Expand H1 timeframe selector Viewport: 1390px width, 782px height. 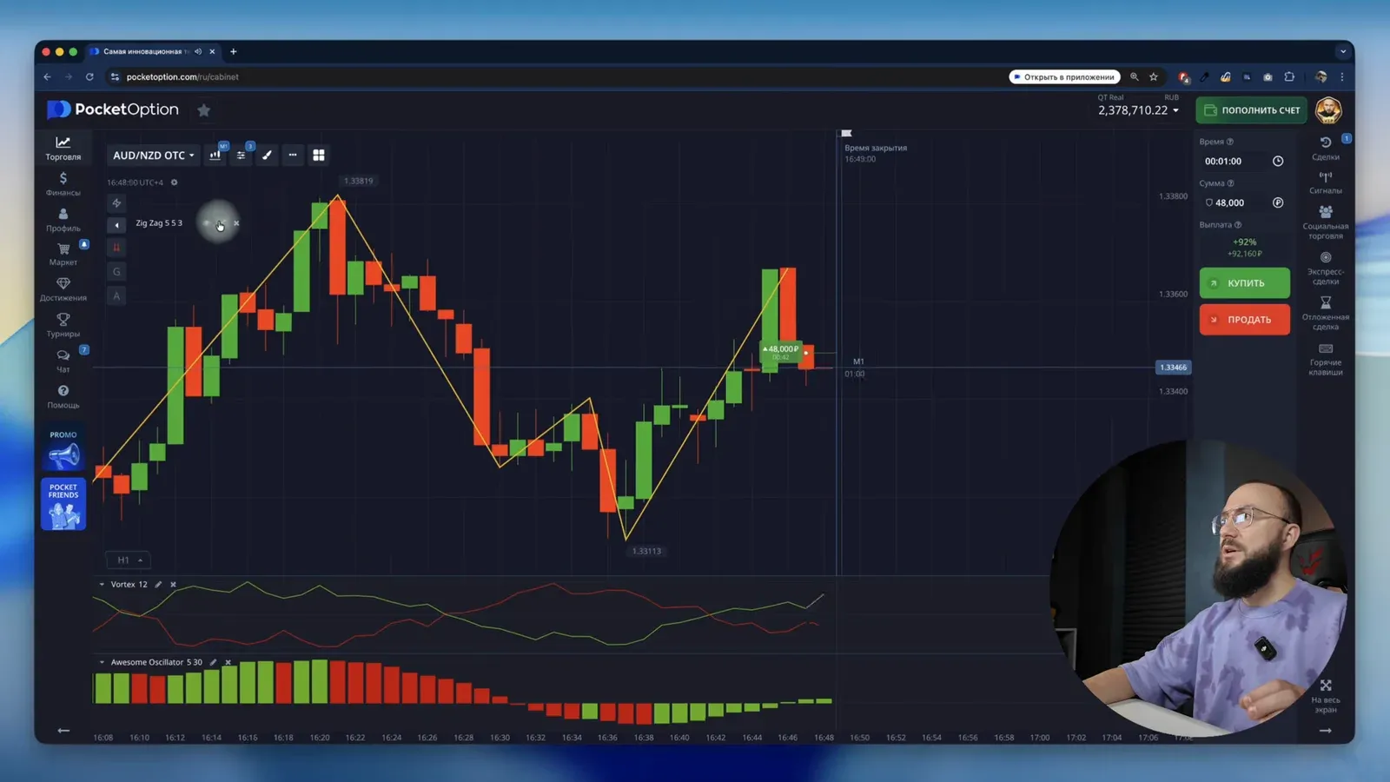pos(129,560)
